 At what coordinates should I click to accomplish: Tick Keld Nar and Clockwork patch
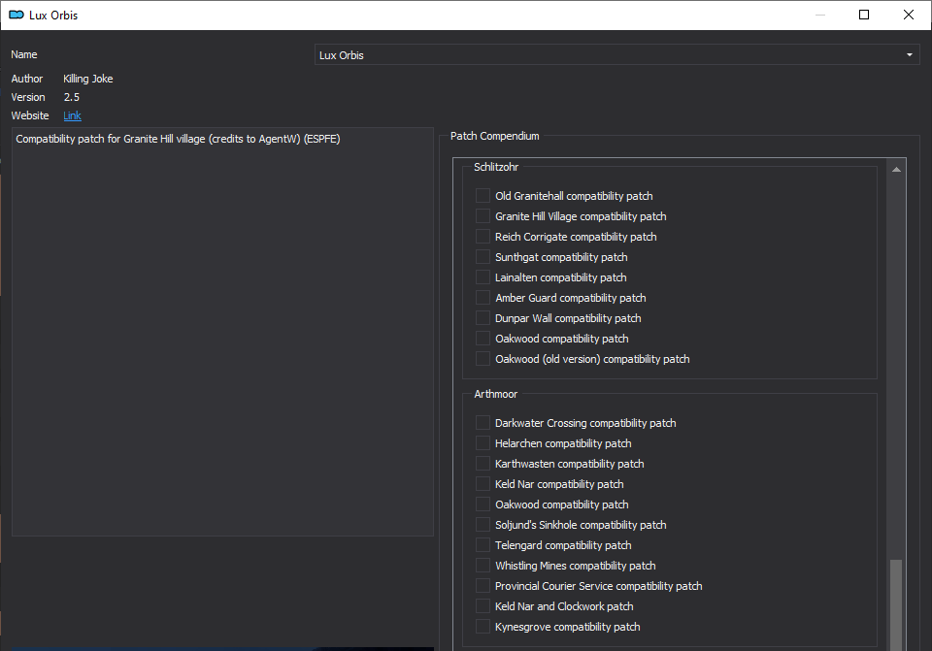coord(483,606)
